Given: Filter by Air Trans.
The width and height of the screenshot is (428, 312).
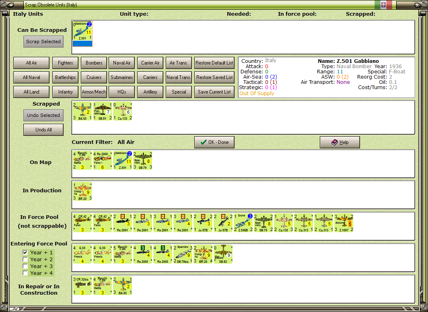Looking at the screenshot, I should [x=179, y=63].
